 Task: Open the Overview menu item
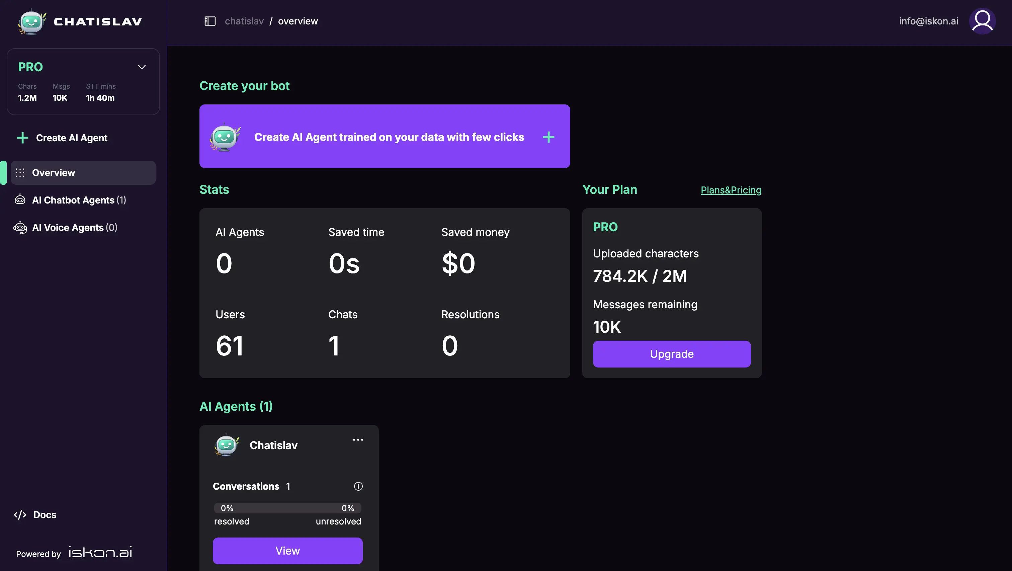click(83, 172)
